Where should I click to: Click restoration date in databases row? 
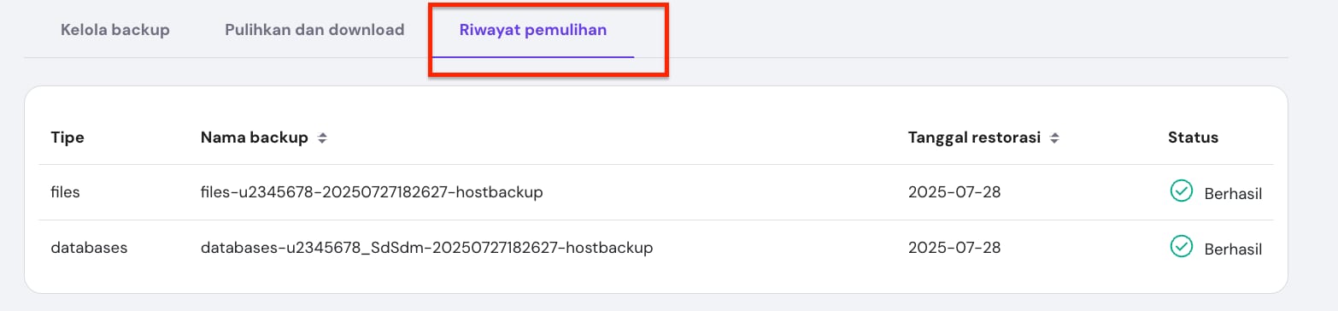[954, 248]
